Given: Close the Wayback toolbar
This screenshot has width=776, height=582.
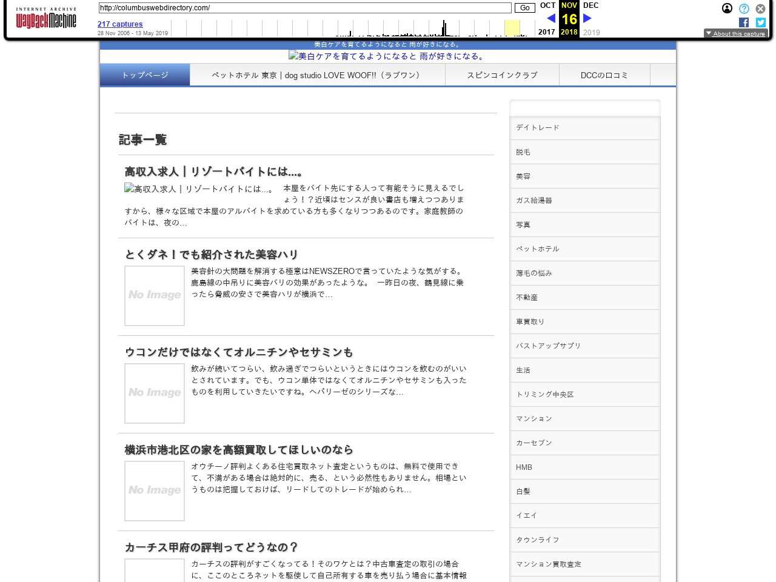Looking at the screenshot, I should coord(760,8).
